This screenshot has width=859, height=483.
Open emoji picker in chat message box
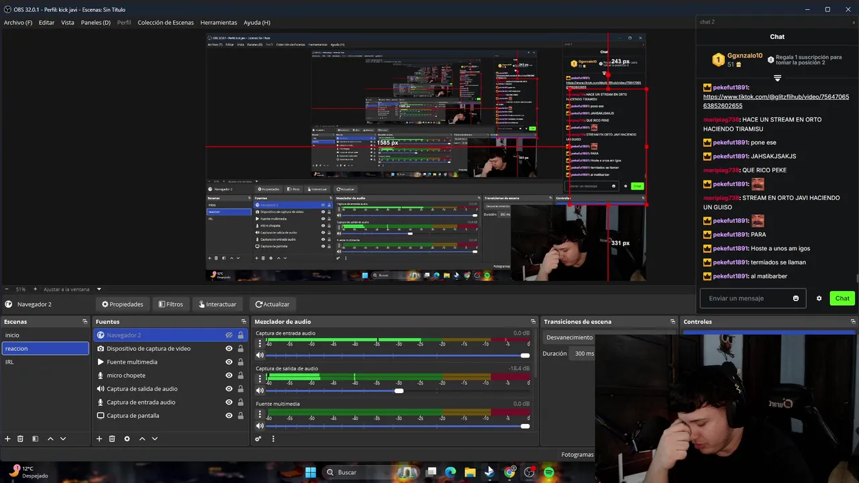pyautogui.click(x=796, y=299)
